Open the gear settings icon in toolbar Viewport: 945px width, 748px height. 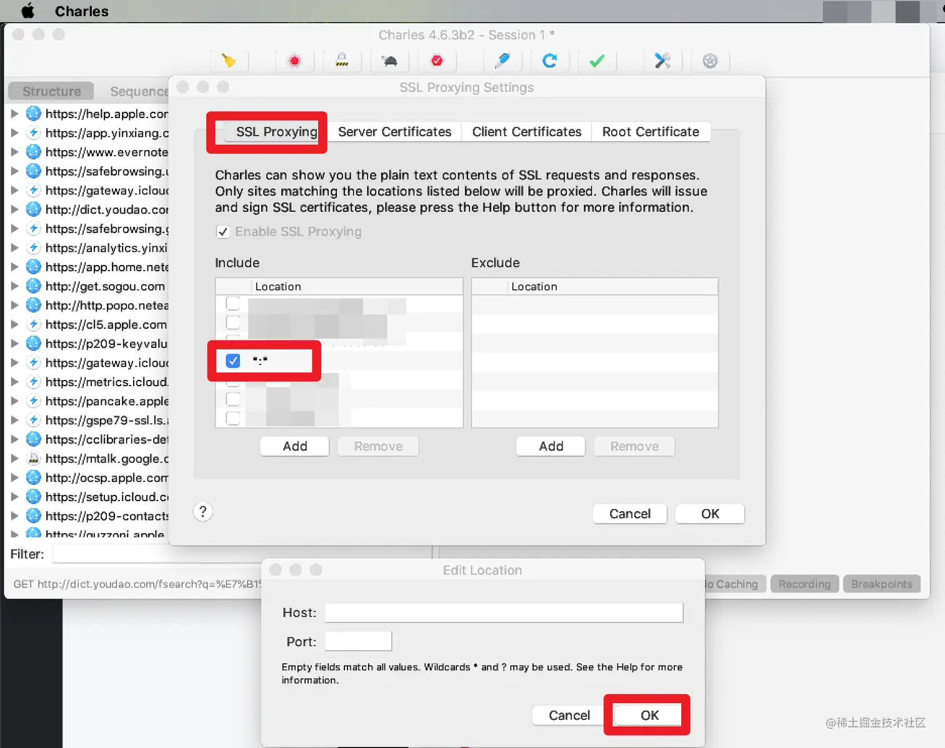pyautogui.click(x=710, y=61)
